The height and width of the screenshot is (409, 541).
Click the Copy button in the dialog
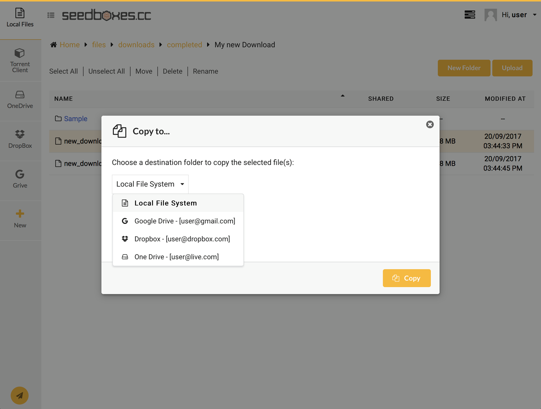[x=407, y=278]
